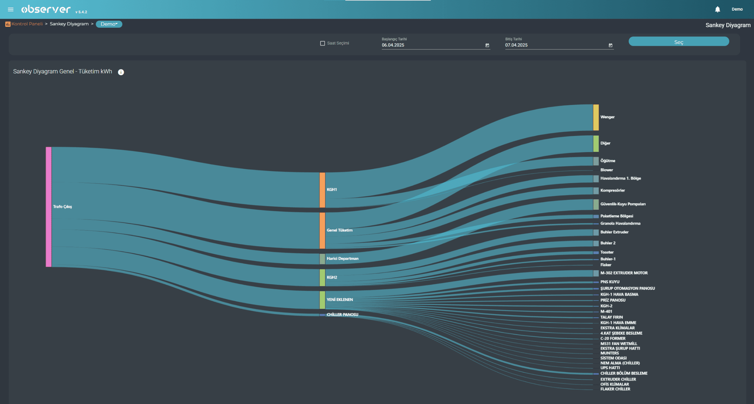This screenshot has width=754, height=404.
Task: Click the Buhler-1 label
Action: (x=608, y=259)
